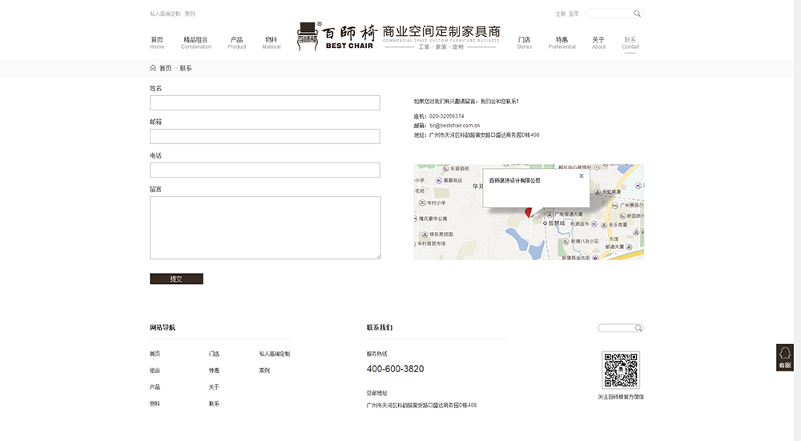
Task: Click into the 电话 phone field
Action: click(264, 170)
